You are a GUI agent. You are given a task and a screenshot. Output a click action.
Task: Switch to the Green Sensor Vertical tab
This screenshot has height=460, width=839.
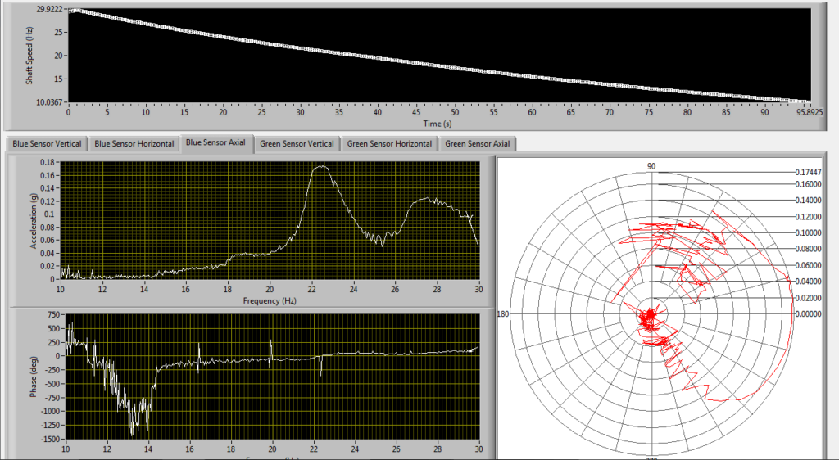297,144
